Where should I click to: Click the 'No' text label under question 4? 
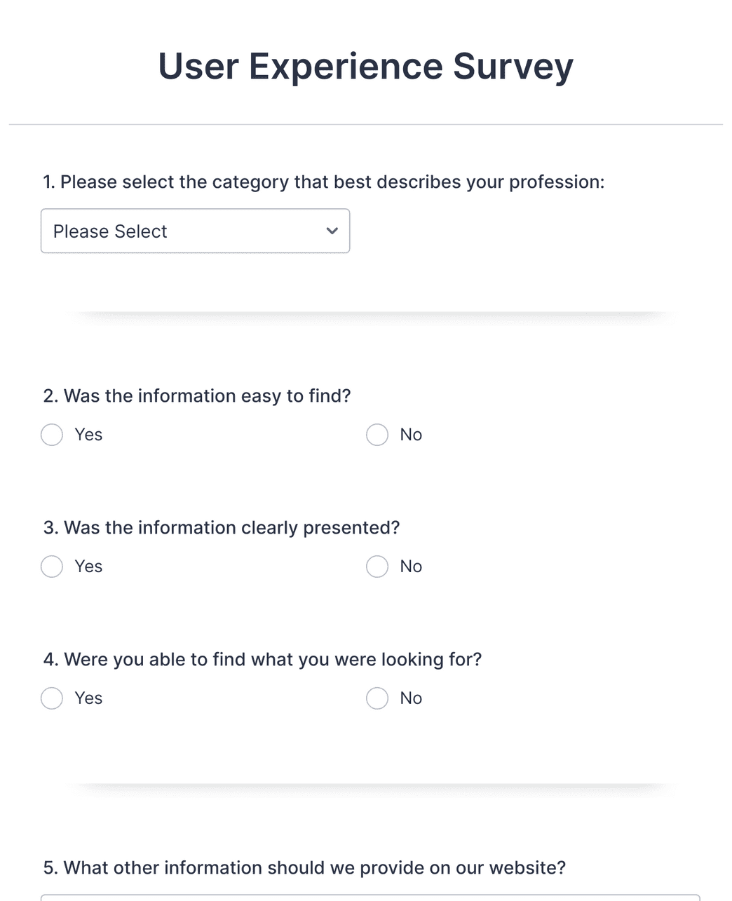point(411,698)
